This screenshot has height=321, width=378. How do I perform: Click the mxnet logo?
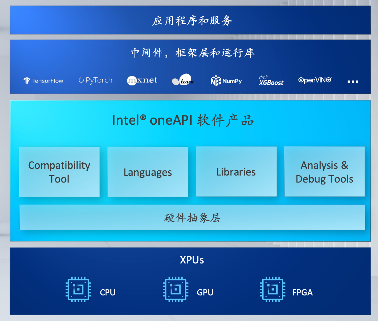[x=142, y=80]
